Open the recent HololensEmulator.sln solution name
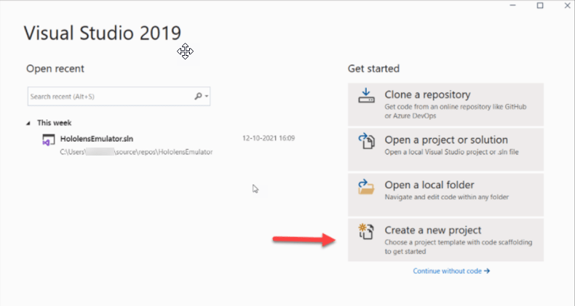Screen dimensions: 575x306 point(97,138)
